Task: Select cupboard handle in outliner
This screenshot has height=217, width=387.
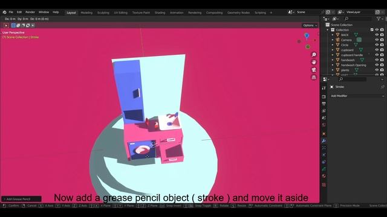Action: pos(352,55)
